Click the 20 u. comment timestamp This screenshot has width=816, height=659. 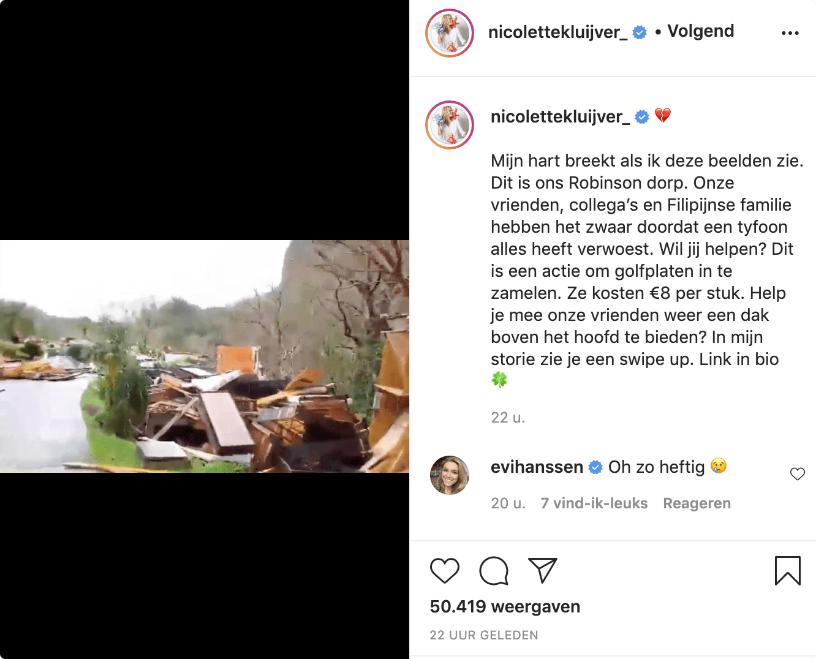point(508,503)
